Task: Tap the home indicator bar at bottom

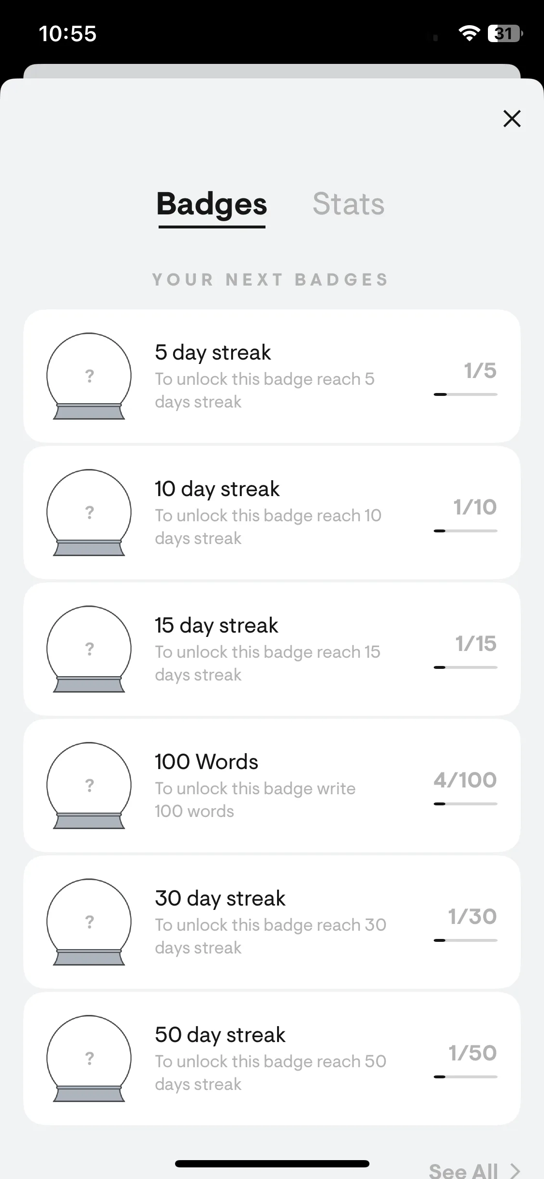Action: click(272, 1164)
